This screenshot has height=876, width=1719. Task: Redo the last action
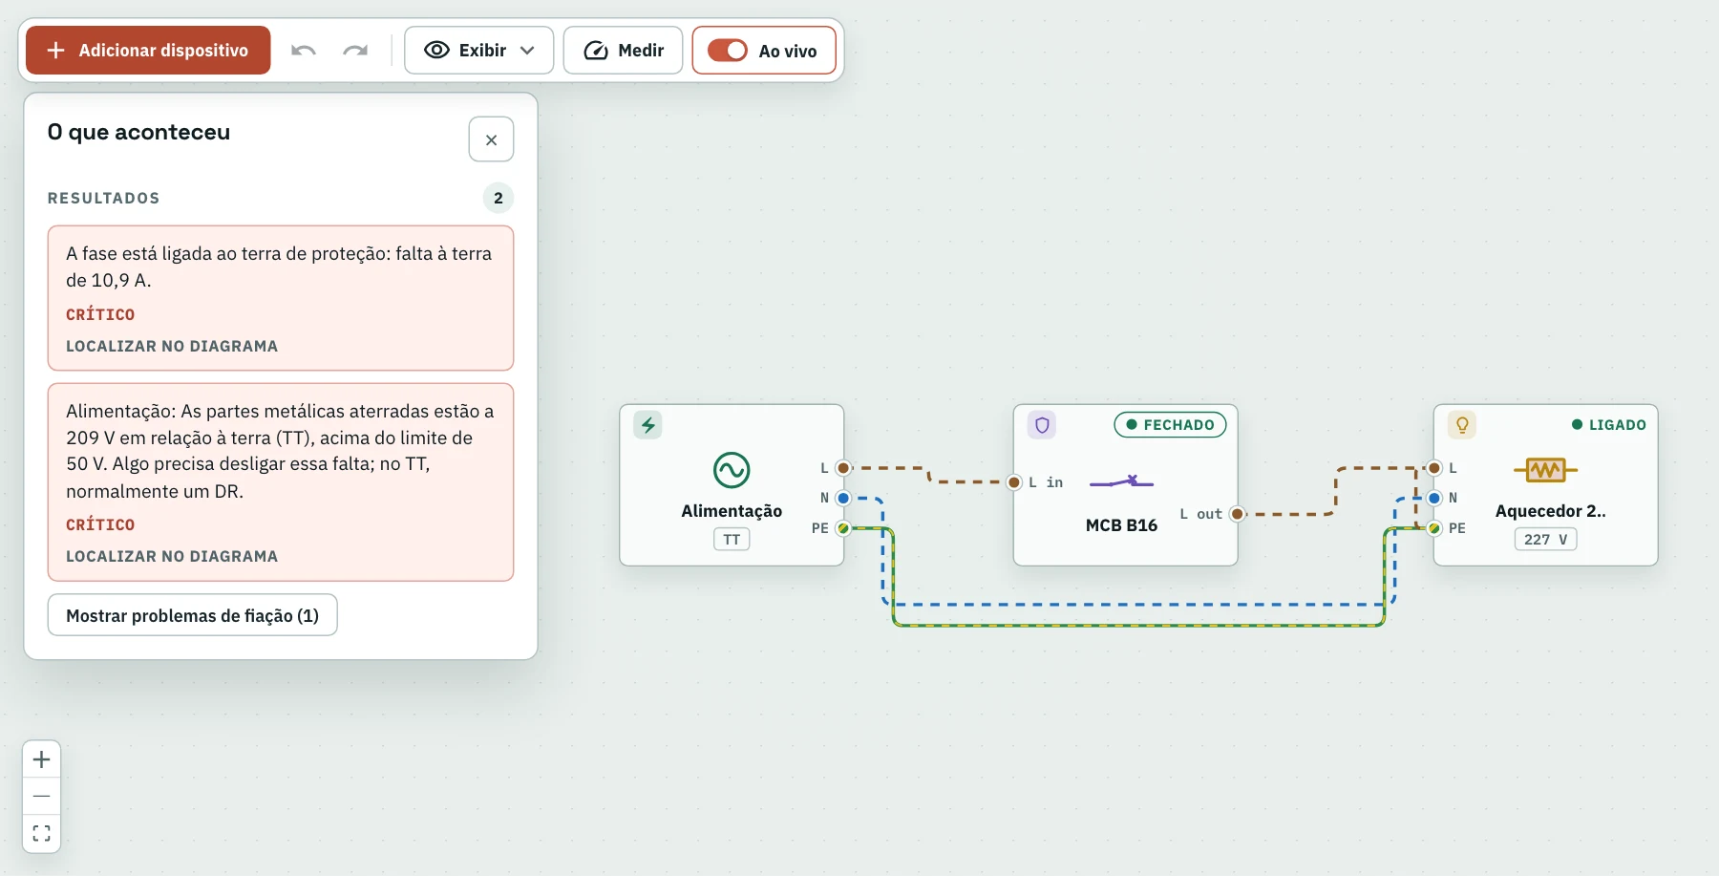355,51
